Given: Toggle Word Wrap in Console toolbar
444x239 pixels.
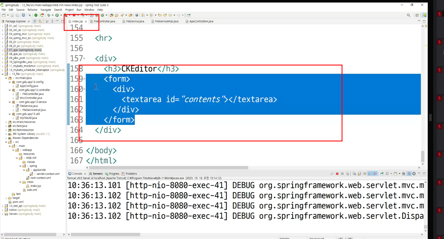Looking at the screenshot, I should [x=365, y=173].
